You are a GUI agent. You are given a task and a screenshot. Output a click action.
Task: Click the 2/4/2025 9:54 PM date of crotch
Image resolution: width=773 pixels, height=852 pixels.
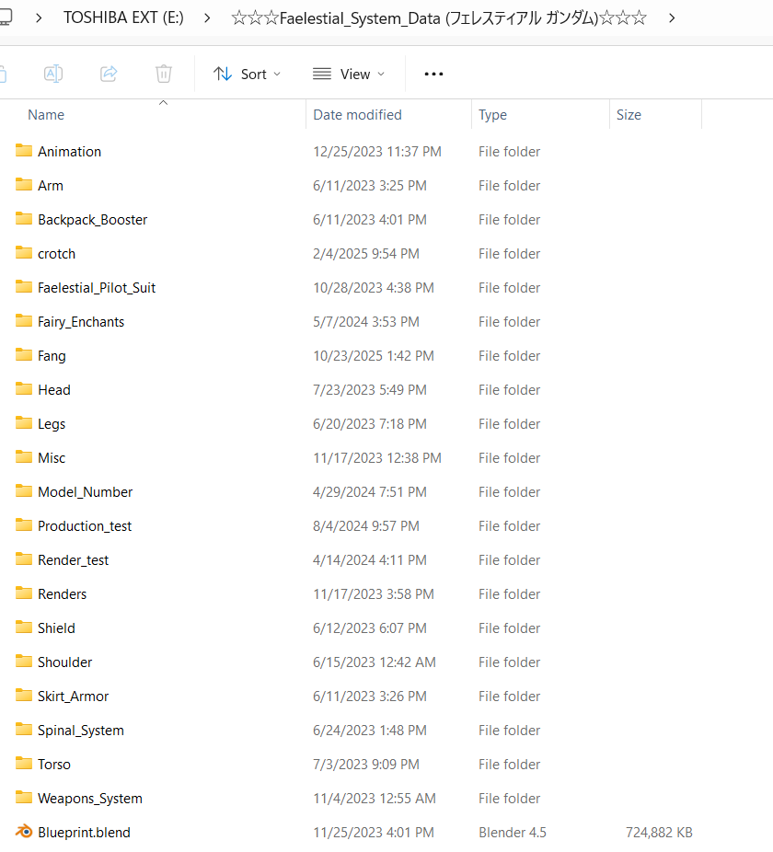pyautogui.click(x=366, y=254)
